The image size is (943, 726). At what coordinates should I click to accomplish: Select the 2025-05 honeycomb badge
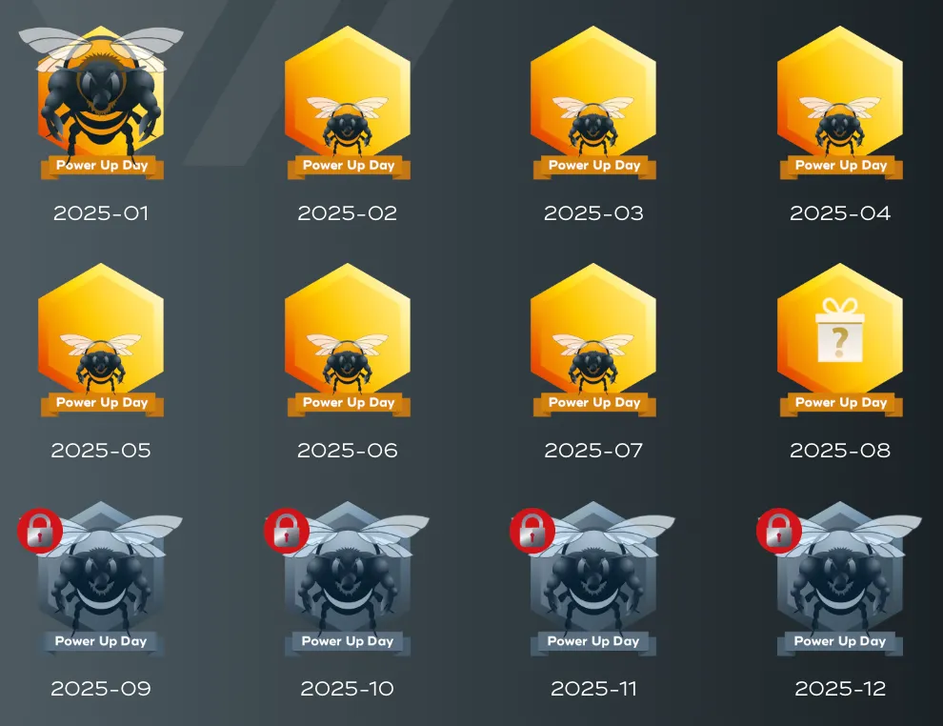[101, 340]
